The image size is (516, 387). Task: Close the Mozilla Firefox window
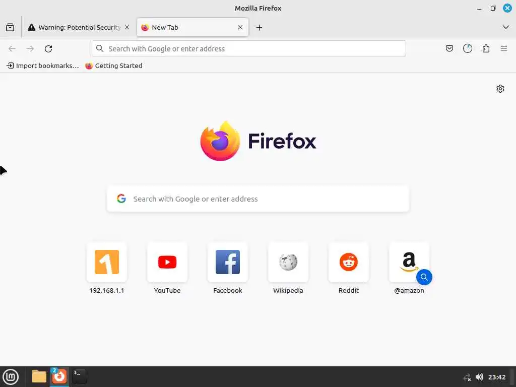(507, 8)
